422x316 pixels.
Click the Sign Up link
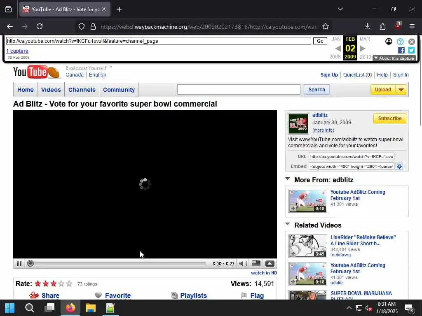(x=329, y=75)
